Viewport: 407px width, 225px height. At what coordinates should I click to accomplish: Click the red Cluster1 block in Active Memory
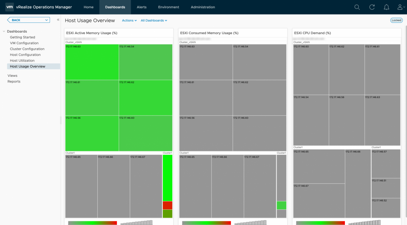click(167, 205)
